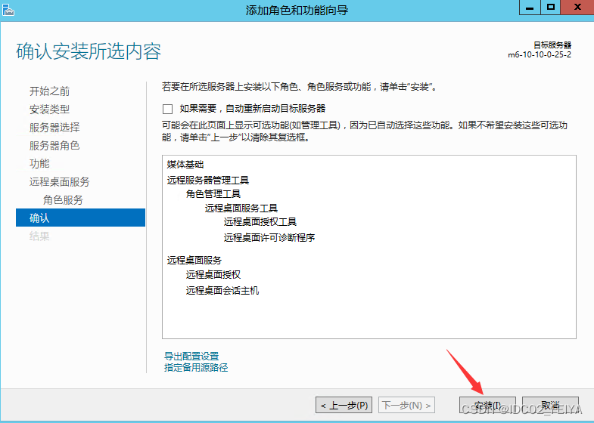Minimize the wizard window
This screenshot has width=594, height=423.
(x=529, y=8)
